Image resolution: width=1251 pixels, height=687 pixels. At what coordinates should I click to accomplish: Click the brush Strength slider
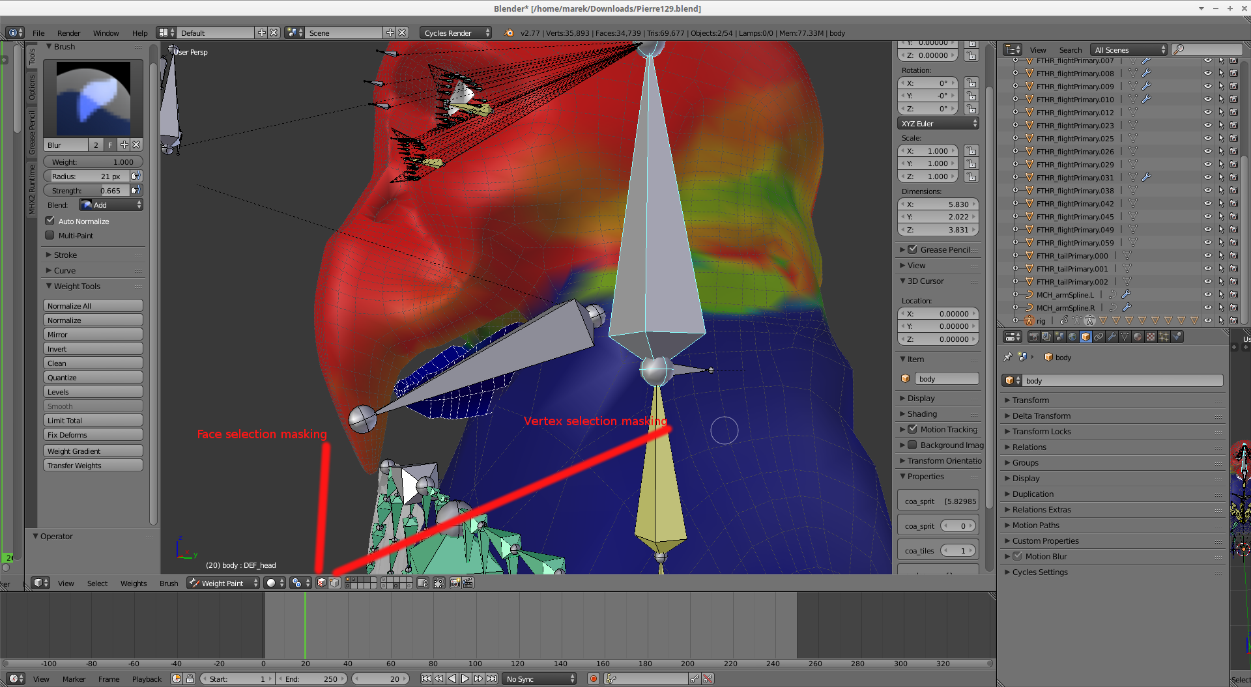[87, 190]
